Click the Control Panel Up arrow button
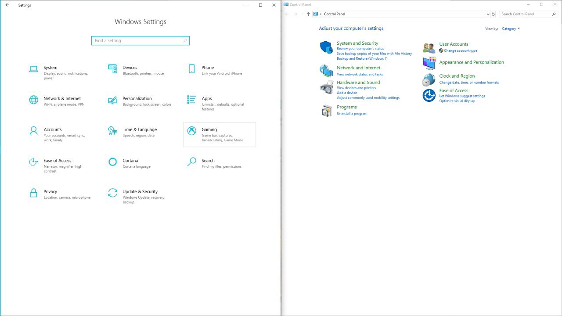 [x=308, y=14]
